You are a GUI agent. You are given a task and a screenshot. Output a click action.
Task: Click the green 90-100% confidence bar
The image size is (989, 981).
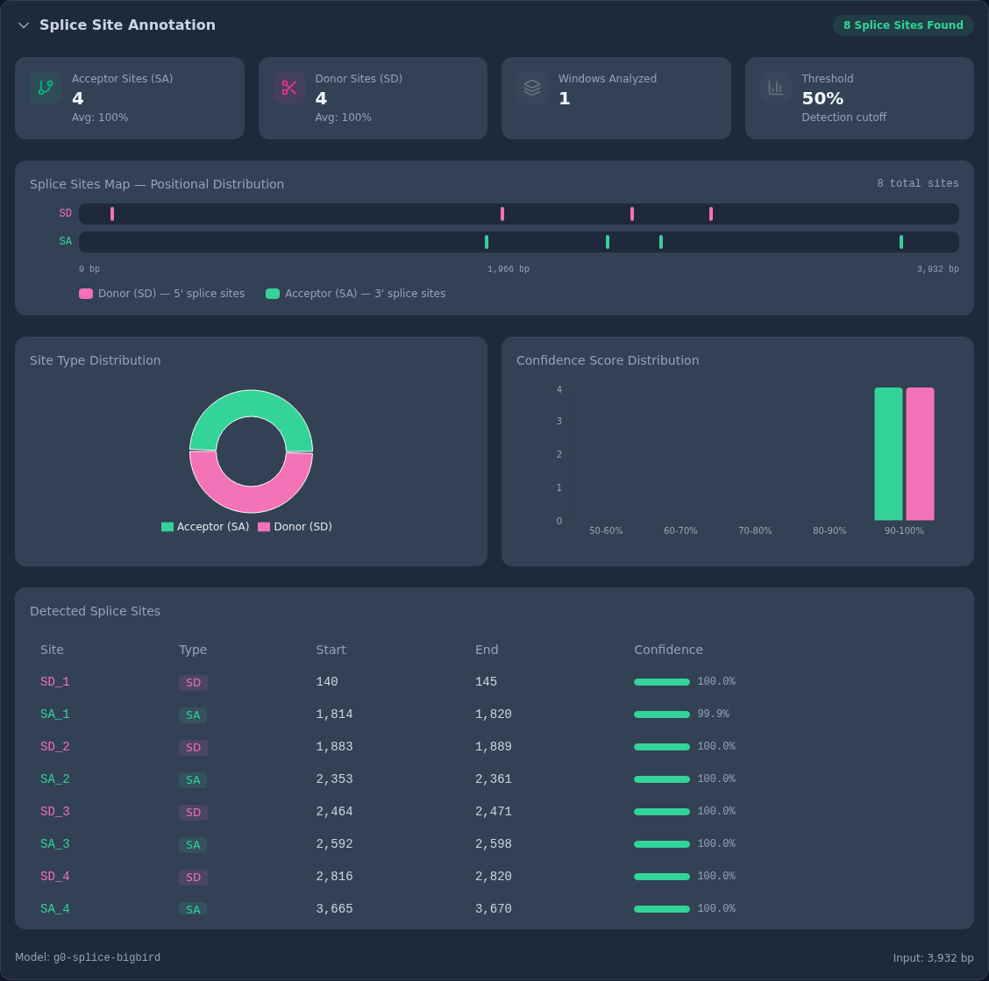pos(888,454)
